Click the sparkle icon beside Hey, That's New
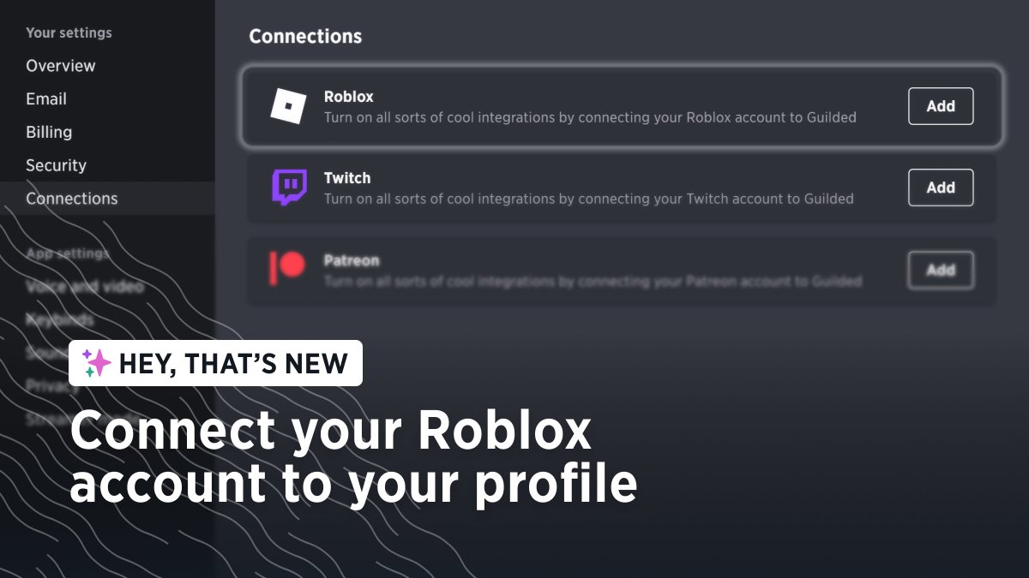This screenshot has height=578, width=1029. tap(96, 363)
